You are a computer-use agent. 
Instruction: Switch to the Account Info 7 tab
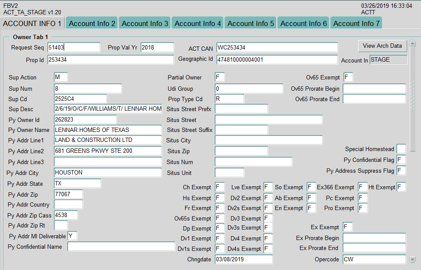356,23
